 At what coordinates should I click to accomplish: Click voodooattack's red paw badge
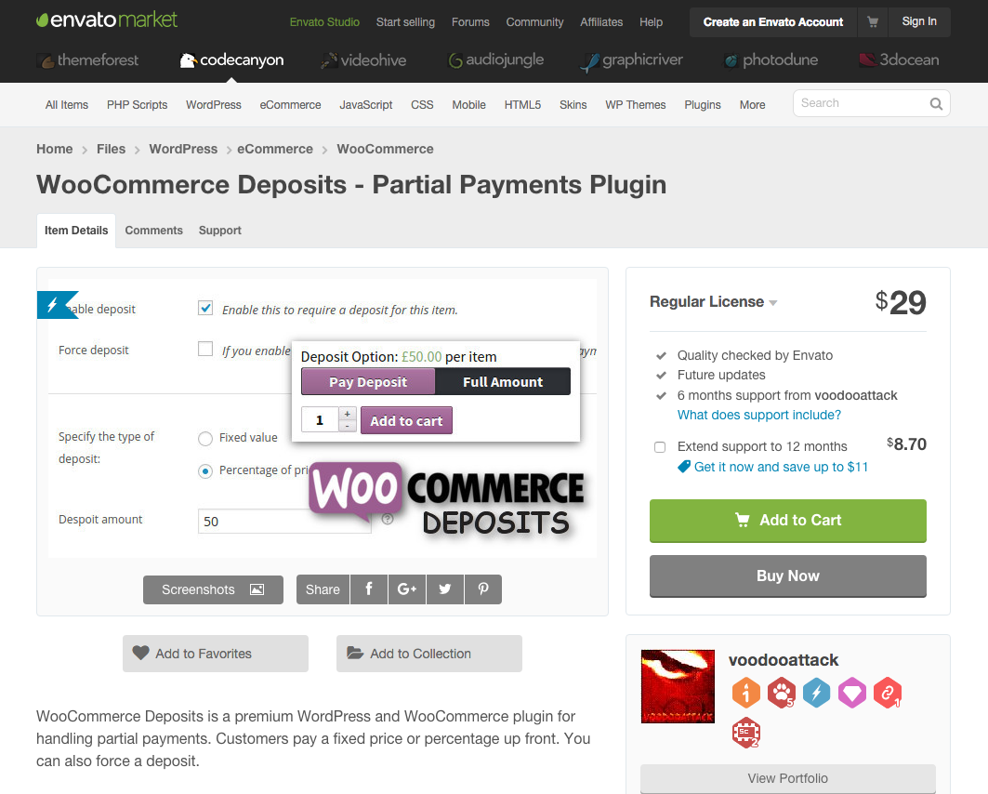click(782, 693)
